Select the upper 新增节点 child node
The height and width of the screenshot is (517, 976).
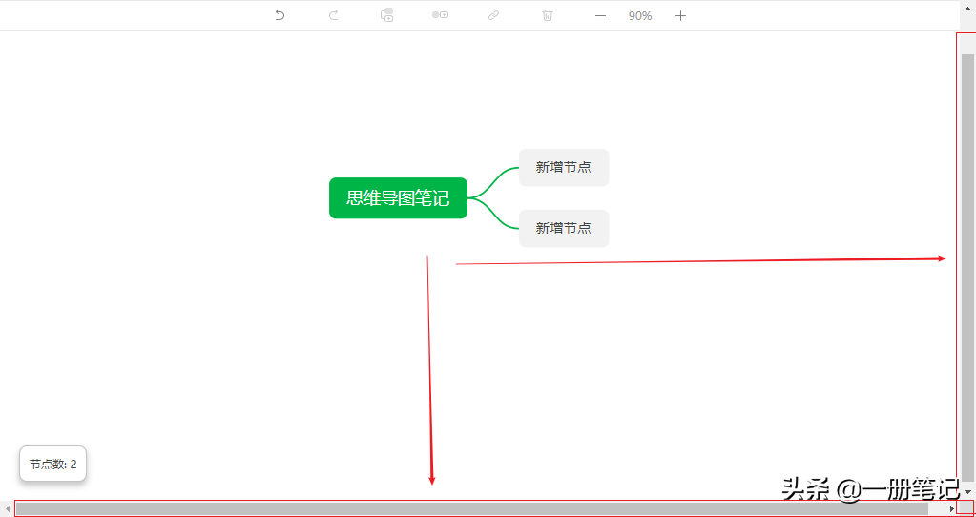click(563, 167)
